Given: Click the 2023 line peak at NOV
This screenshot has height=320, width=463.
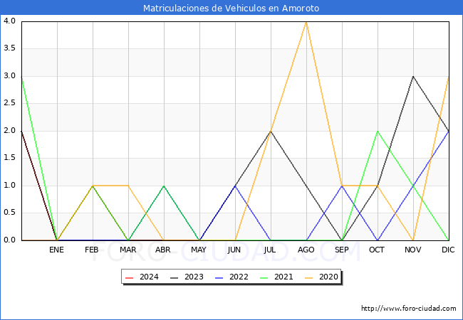Looking at the screenshot, I should pyautogui.click(x=413, y=76).
